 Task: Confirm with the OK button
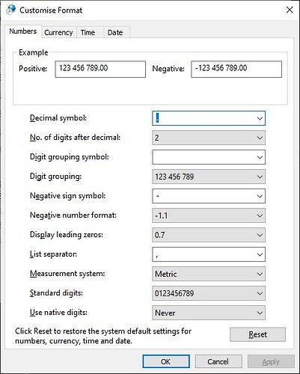(x=166, y=361)
